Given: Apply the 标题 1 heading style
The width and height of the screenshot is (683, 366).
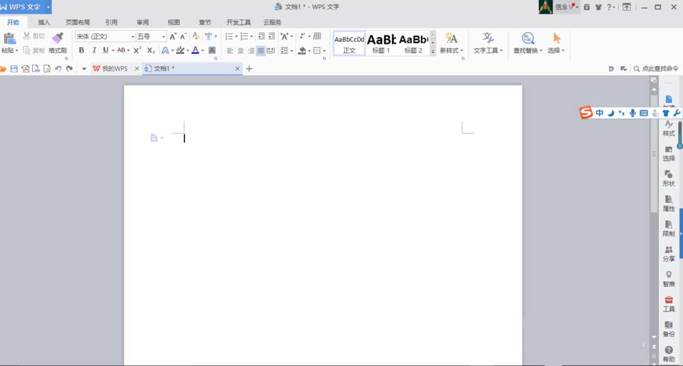Looking at the screenshot, I should [x=381, y=42].
